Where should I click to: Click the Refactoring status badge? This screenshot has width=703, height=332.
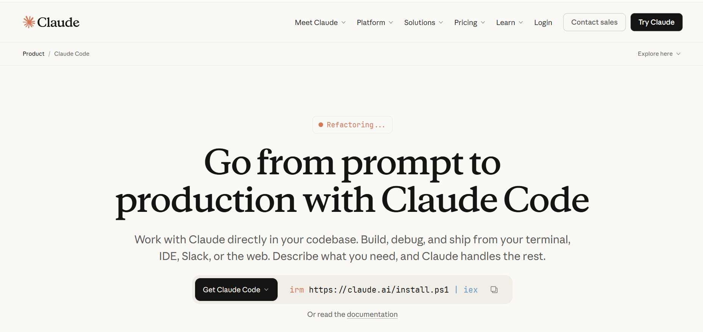(352, 124)
